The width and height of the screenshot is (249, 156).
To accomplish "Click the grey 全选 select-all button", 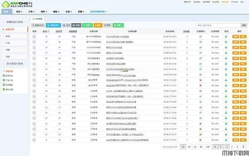I will [x=66, y=25].
